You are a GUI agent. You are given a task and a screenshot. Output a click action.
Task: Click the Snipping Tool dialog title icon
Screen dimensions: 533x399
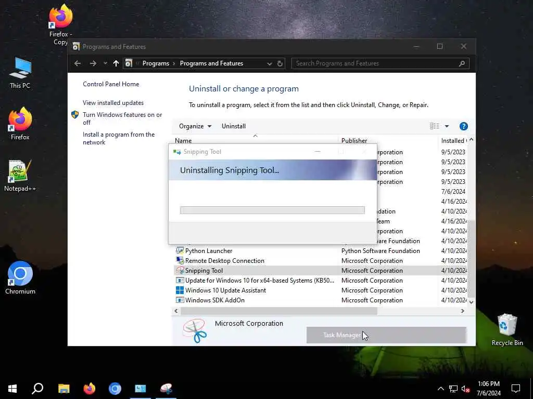pos(177,152)
